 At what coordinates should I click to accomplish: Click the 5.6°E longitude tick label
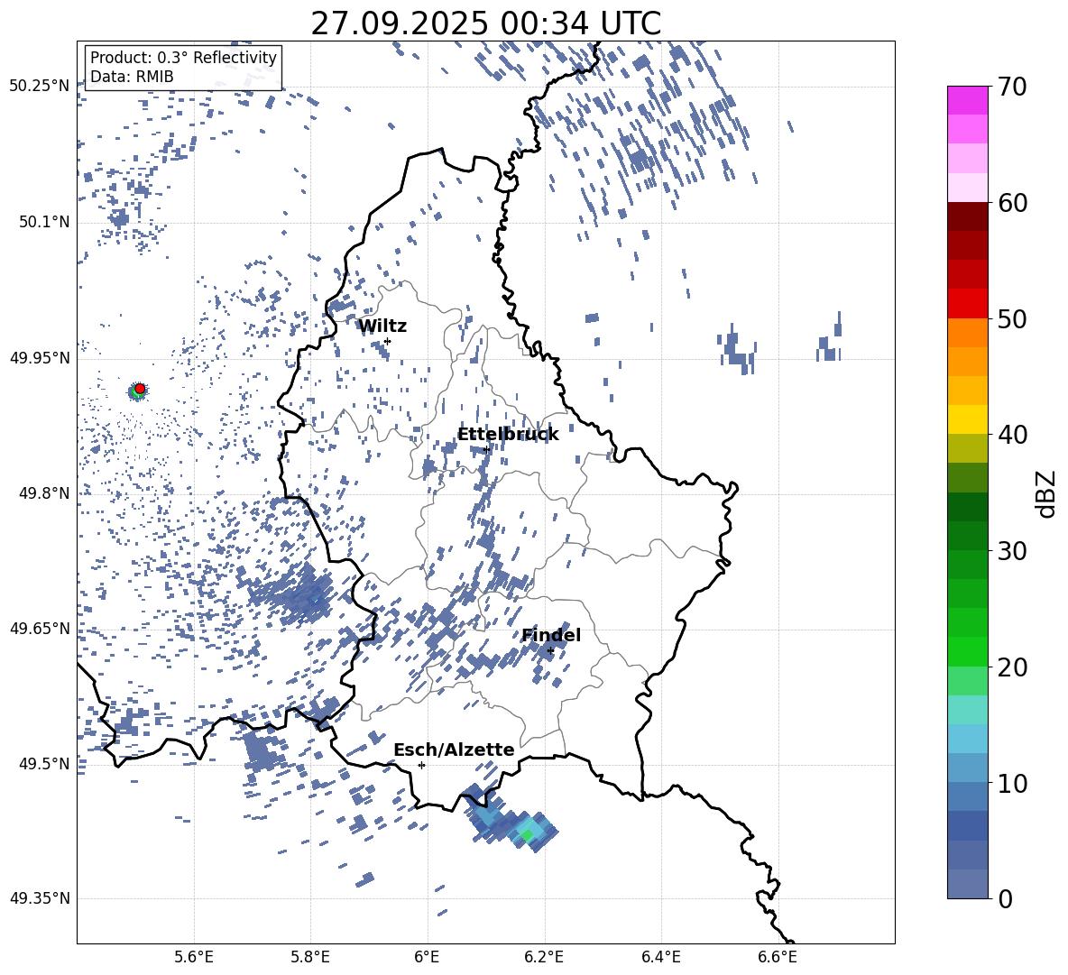pos(194,957)
